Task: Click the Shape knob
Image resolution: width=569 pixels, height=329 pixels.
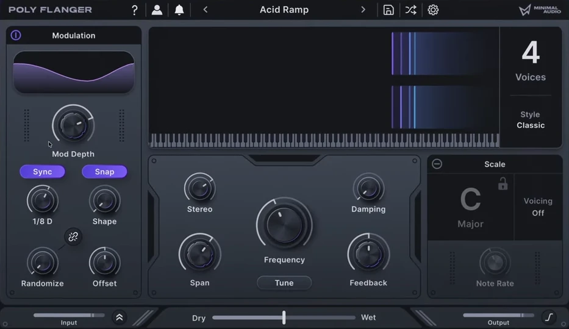Action: coord(104,200)
